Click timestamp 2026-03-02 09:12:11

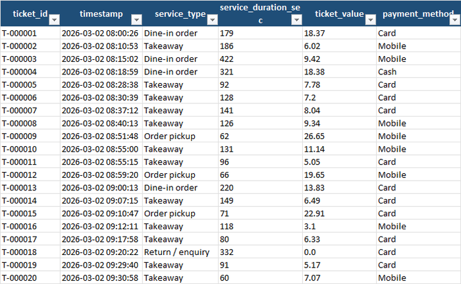click(101, 226)
